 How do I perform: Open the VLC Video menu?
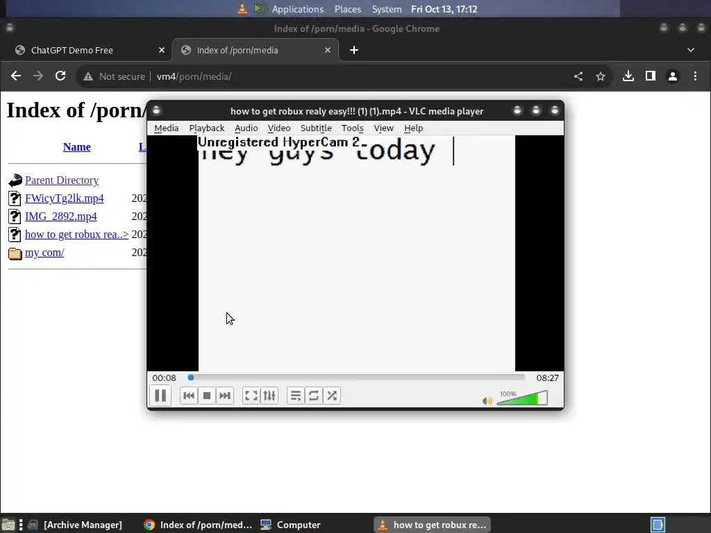[x=279, y=128]
